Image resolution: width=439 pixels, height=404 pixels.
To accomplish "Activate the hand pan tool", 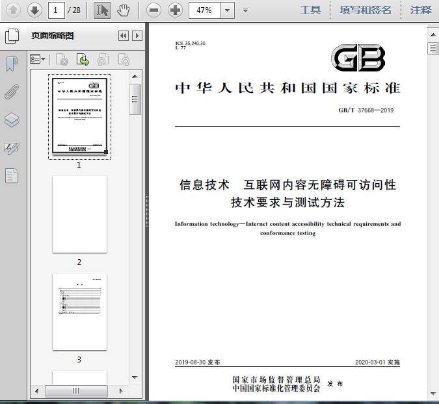I will click(x=123, y=10).
